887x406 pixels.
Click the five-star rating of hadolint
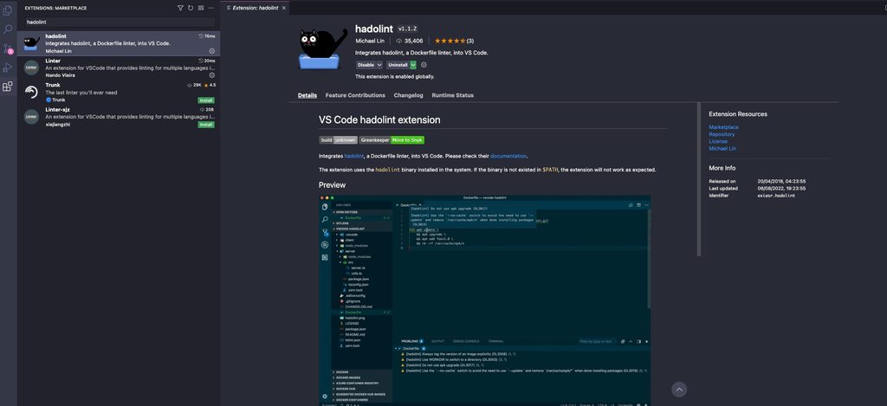pyautogui.click(x=450, y=41)
